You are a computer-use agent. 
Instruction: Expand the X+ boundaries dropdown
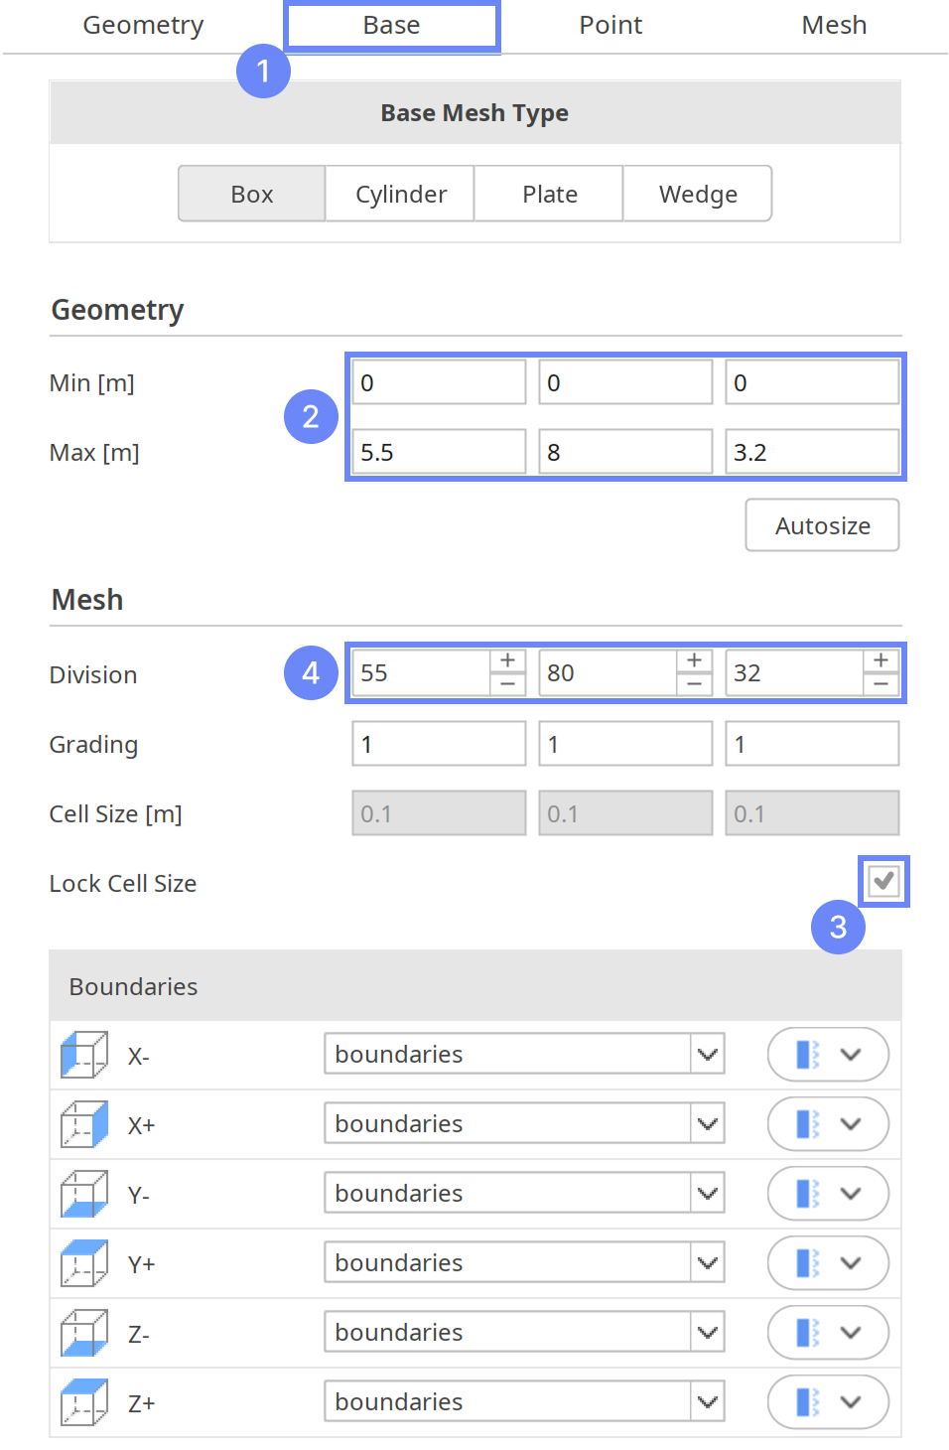(707, 1124)
